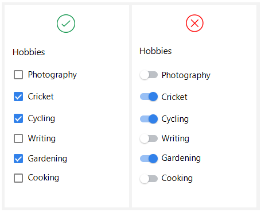Turn off the Gardening toggle
The height and width of the screenshot is (212, 261).
click(x=149, y=159)
